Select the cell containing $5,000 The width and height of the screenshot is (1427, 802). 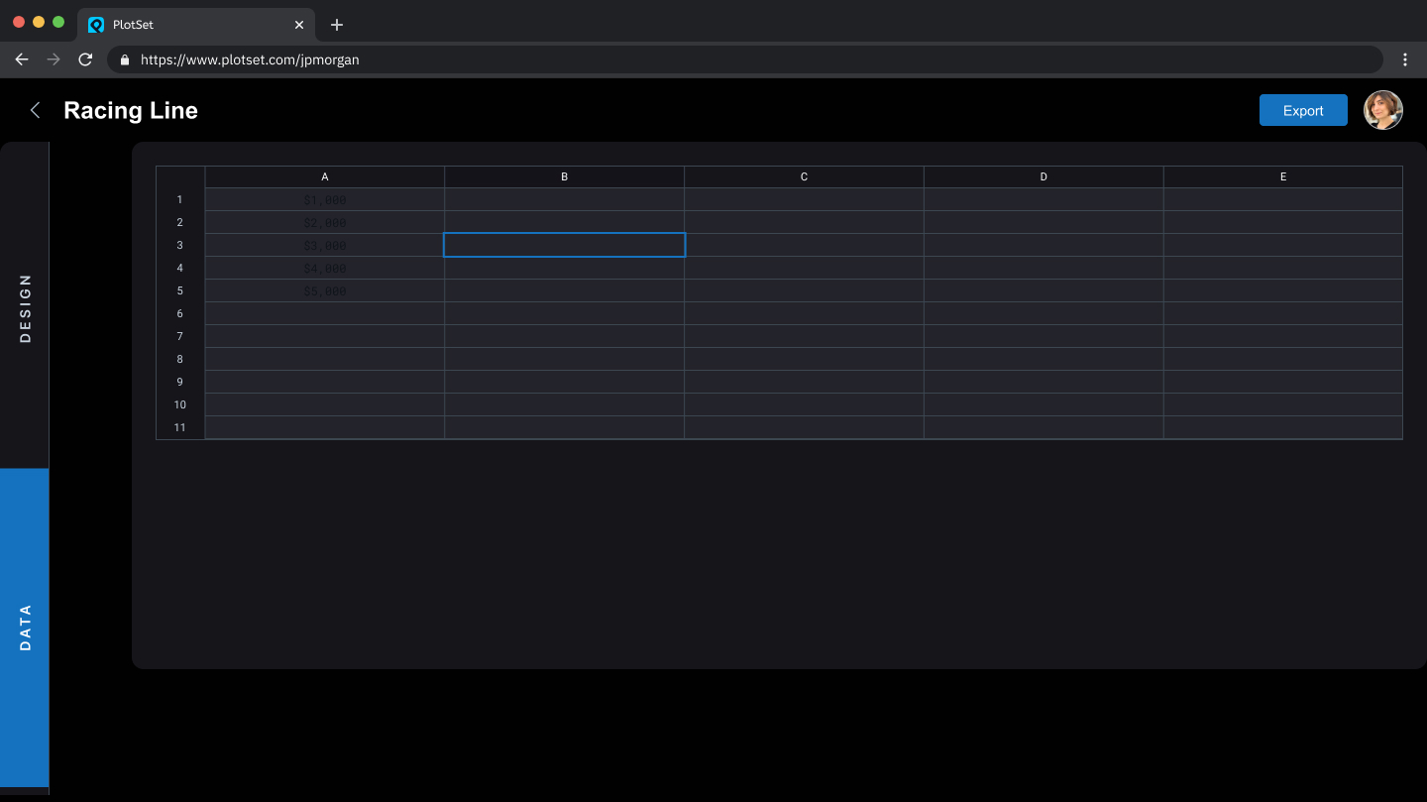[324, 290]
